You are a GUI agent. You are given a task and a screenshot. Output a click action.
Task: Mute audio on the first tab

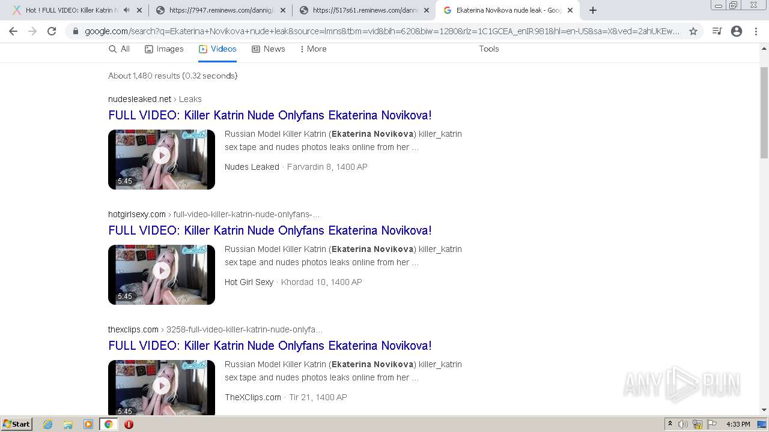126,10
